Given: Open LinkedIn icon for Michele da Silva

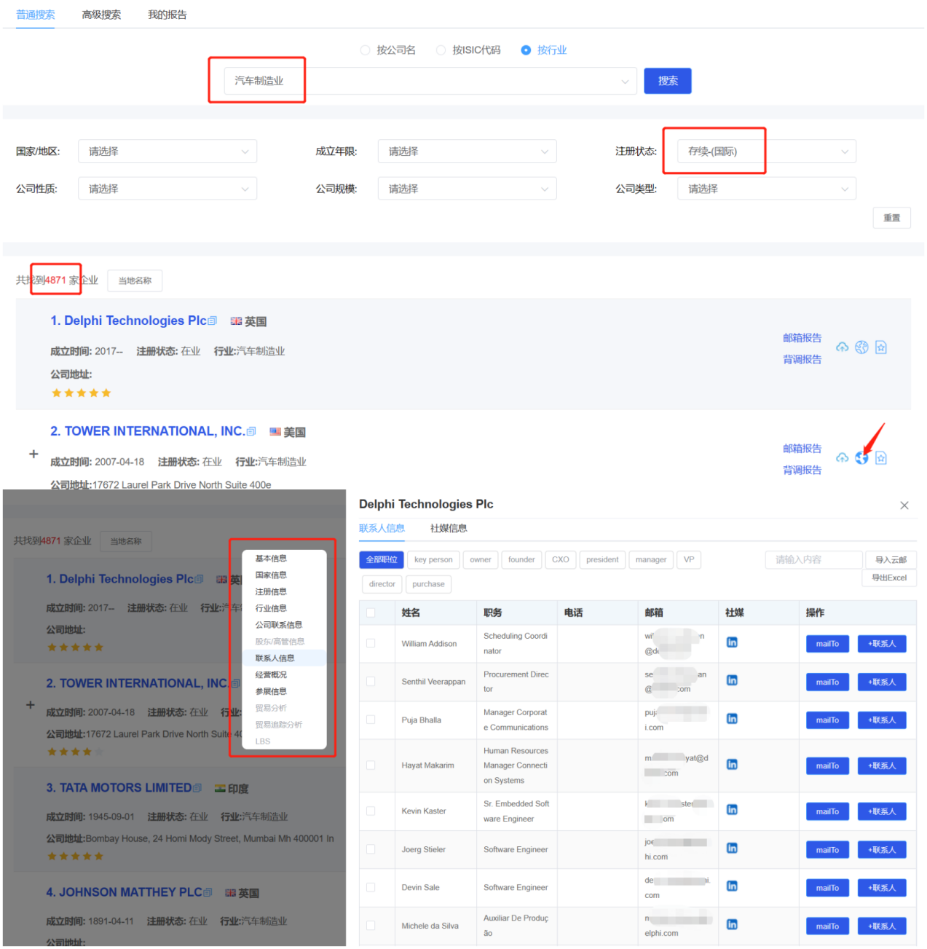Looking at the screenshot, I should (x=732, y=924).
